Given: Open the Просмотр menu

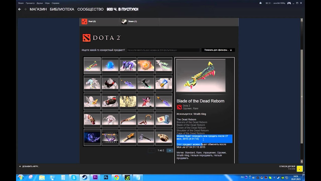Looking at the screenshot, I should 30,3.
